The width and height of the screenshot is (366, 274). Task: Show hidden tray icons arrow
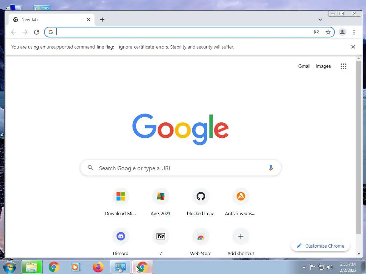click(x=304, y=267)
